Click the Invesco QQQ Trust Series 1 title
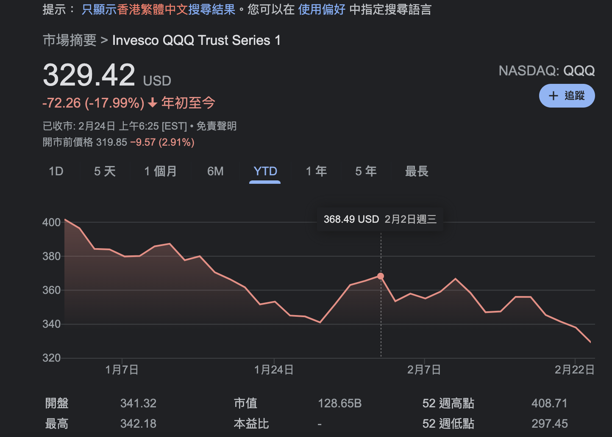This screenshot has height=437, width=612. [196, 40]
